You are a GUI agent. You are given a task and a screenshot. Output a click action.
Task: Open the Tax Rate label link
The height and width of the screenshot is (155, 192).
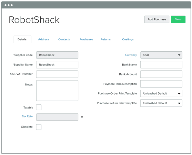point(27,116)
